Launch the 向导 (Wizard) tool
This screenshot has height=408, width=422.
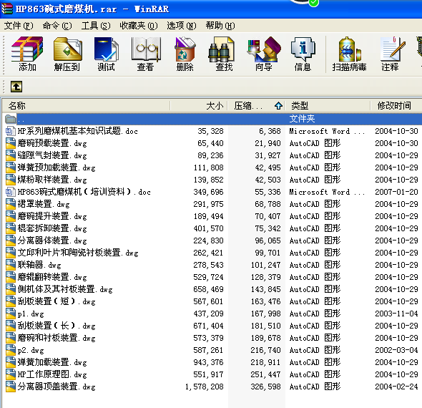pyautogui.click(x=264, y=54)
